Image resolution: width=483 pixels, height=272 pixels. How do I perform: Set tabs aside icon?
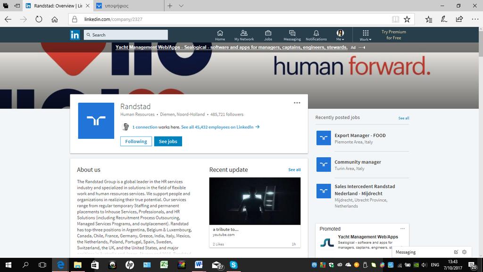pyautogui.click(x=17, y=6)
